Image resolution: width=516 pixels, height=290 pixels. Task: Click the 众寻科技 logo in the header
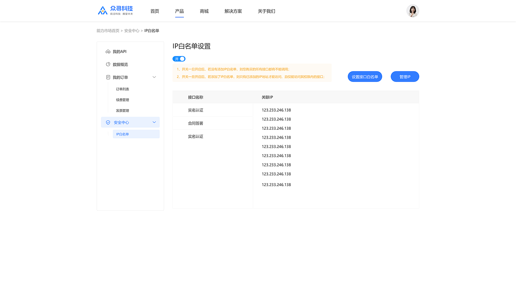coord(115,10)
